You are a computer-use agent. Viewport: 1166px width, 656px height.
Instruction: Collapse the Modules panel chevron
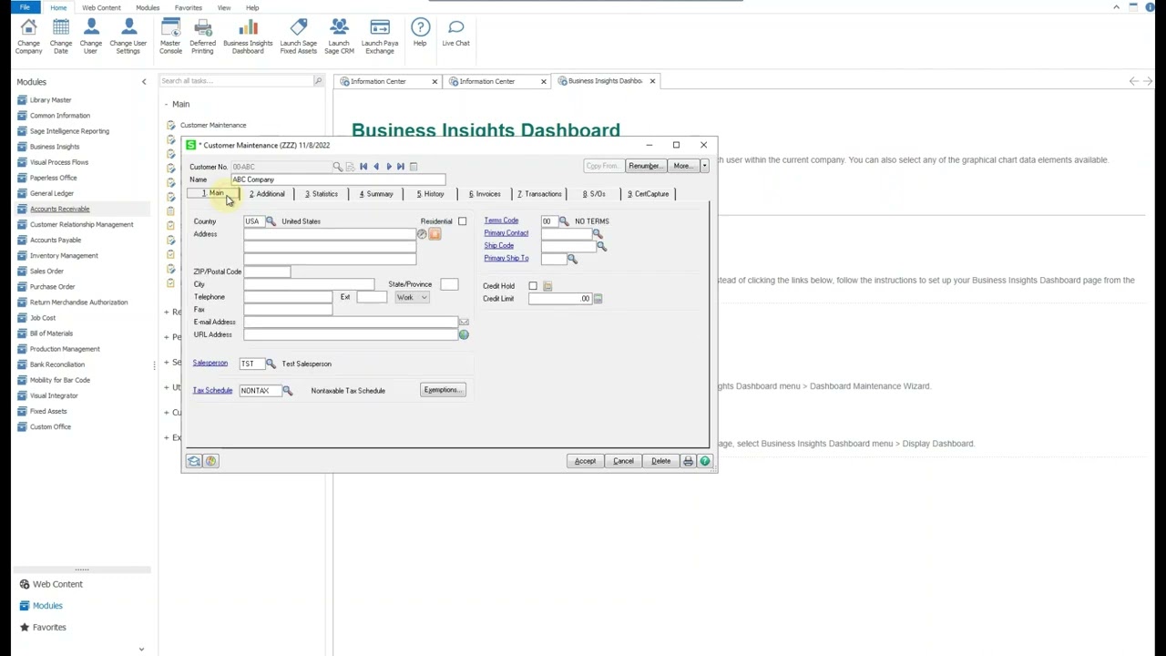[x=143, y=82]
